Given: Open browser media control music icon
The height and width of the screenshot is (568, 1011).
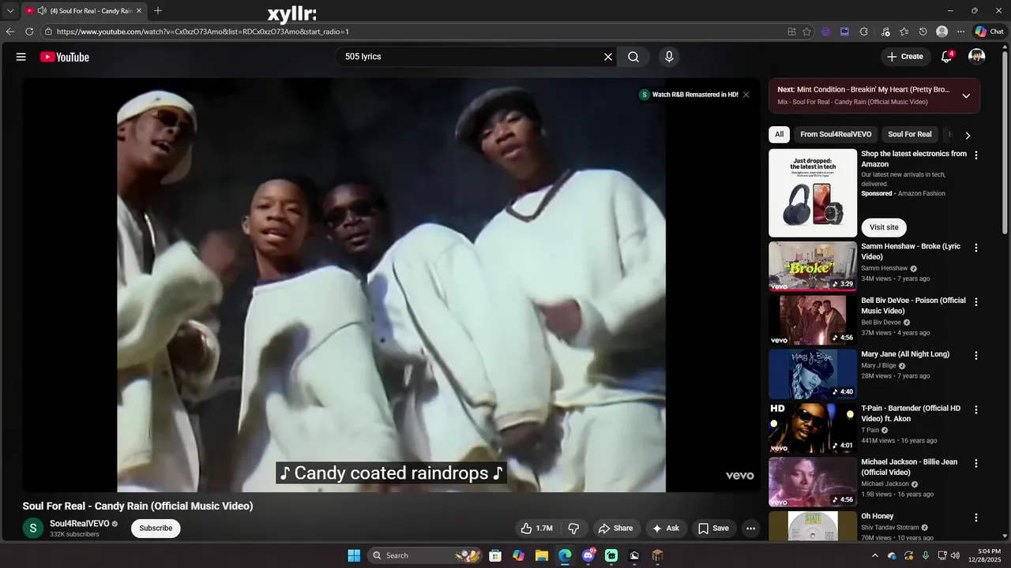Looking at the screenshot, I should (x=885, y=32).
